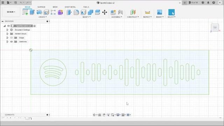Select the Split Body tool
Screen dimensions: 224x126
pos(97,12)
